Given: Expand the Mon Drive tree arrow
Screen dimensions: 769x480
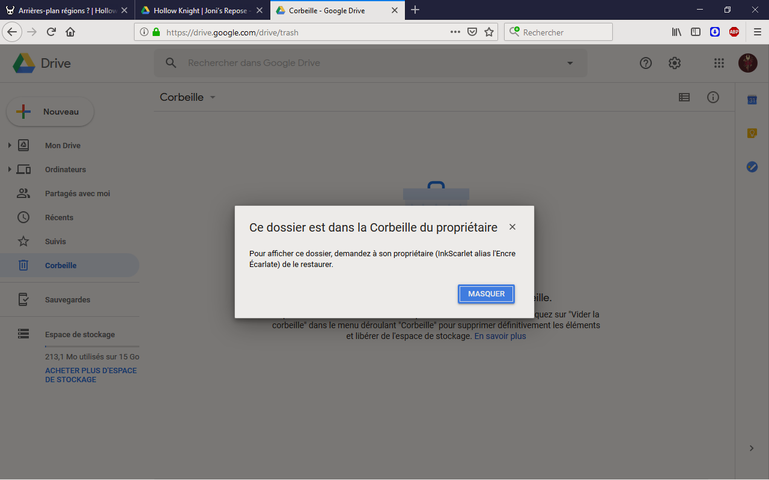Looking at the screenshot, I should click(10, 145).
